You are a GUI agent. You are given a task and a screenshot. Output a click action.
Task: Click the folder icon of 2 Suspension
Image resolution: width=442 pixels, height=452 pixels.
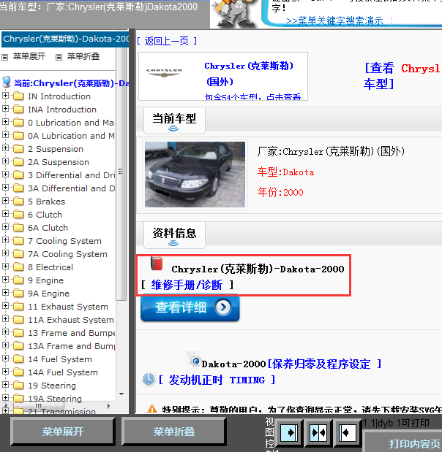pos(18,149)
